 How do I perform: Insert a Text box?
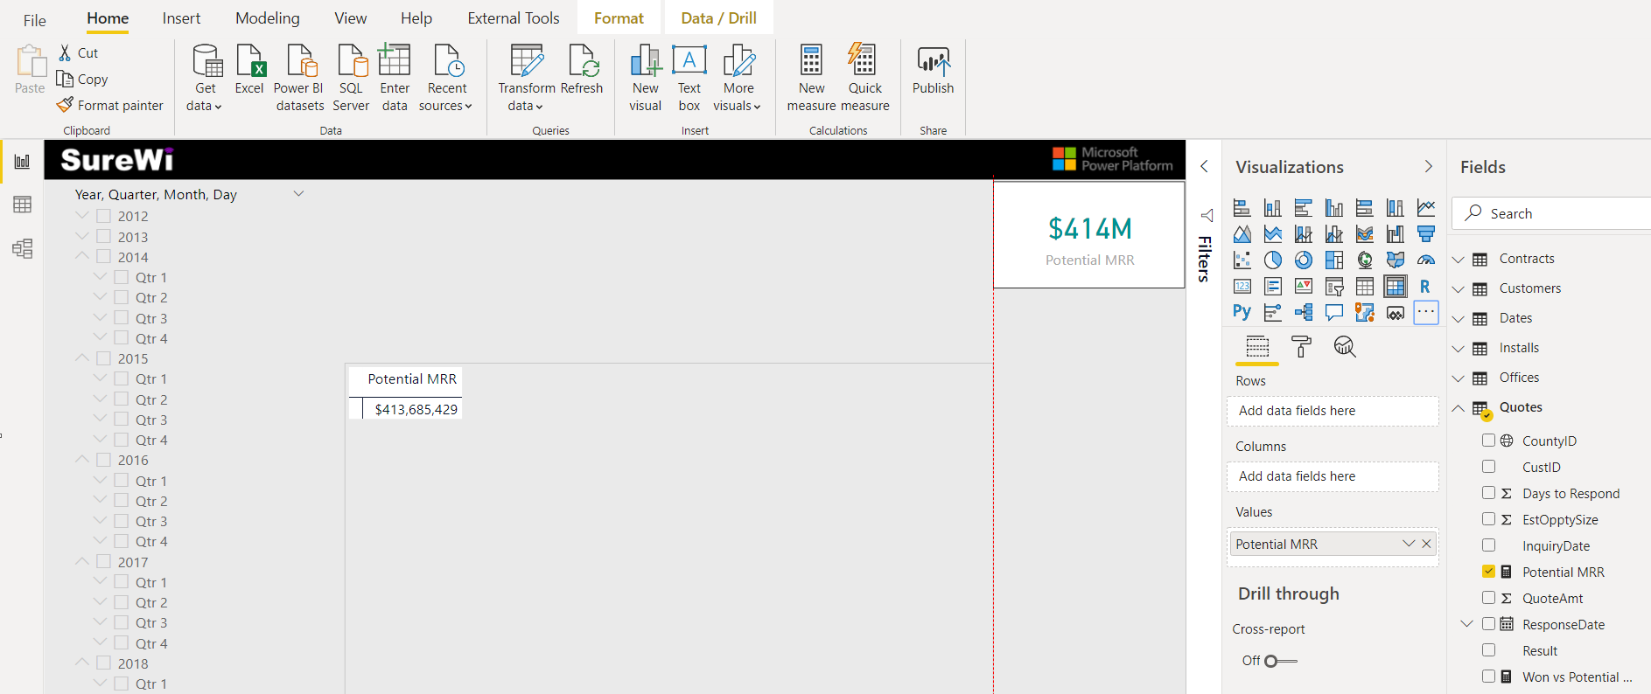click(x=689, y=78)
